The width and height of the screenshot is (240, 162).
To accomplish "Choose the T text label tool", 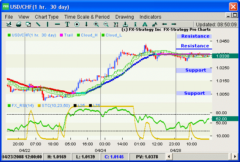I will click(x=67, y=24).
